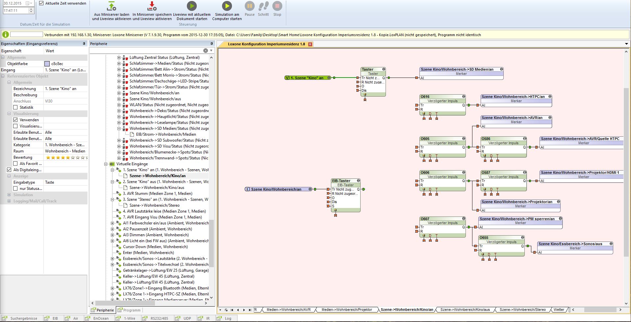Start Simulation am Computer
The image size is (631, 322).
click(227, 6)
